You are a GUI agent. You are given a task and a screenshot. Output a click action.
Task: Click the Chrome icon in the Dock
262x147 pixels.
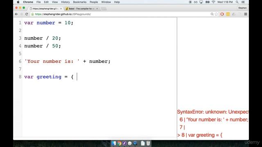[x=119, y=143]
